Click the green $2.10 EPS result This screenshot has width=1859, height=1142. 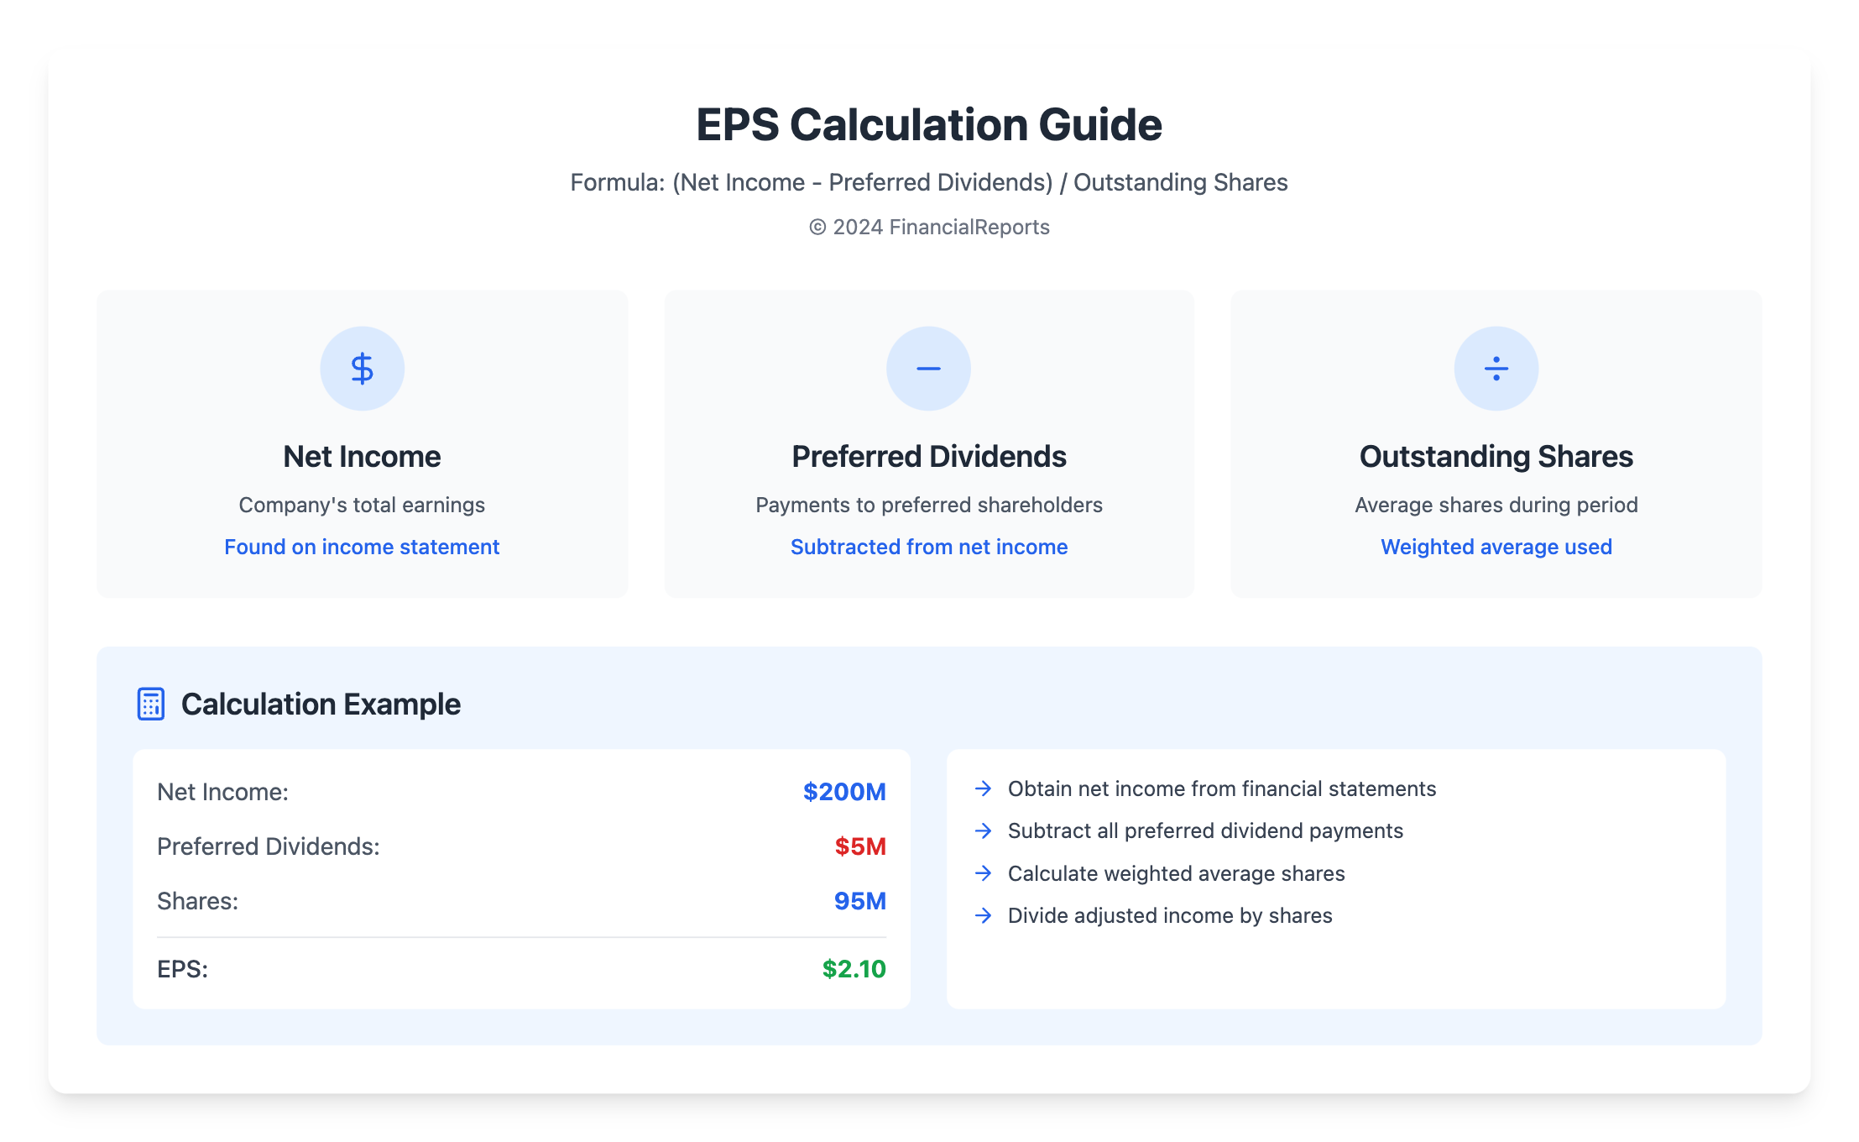[854, 969]
